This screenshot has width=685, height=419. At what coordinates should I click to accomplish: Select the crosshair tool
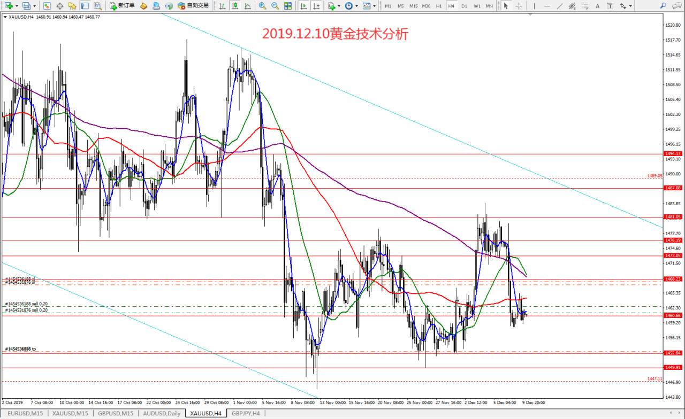519,5
